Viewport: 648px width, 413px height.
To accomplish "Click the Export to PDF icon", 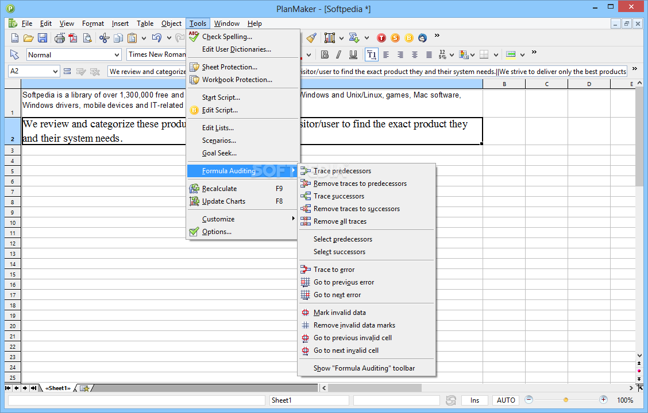I will 73,38.
